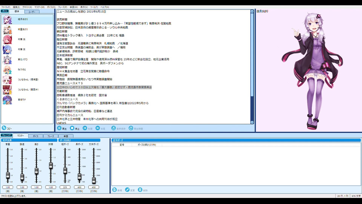Click the 文末ポーズ value field
The width and height of the screenshot is (362, 204).
tap(94, 187)
